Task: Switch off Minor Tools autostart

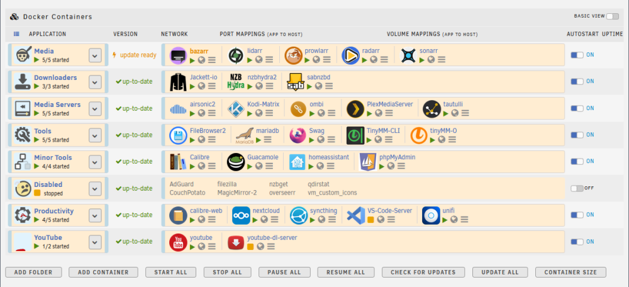Action: pyautogui.click(x=577, y=161)
